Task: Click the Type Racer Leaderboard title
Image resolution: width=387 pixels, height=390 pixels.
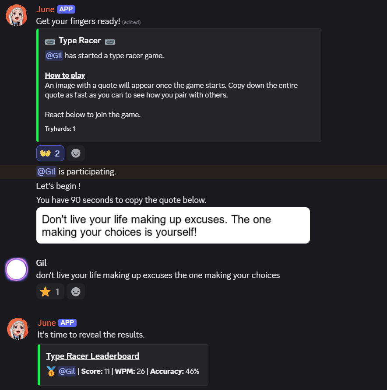Action: click(x=93, y=356)
